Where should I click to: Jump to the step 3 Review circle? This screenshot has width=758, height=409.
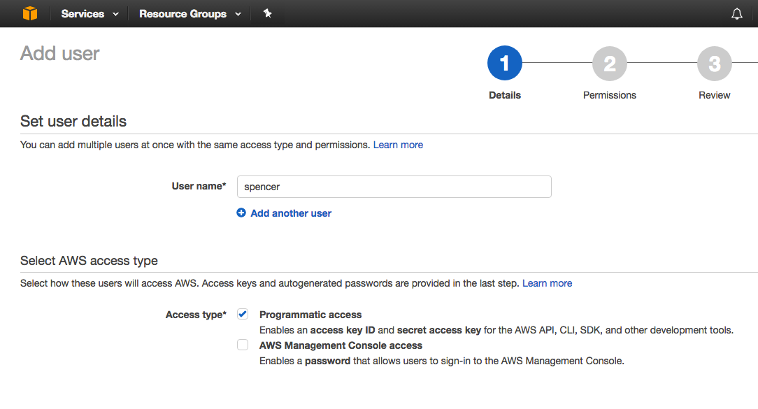pyautogui.click(x=715, y=64)
